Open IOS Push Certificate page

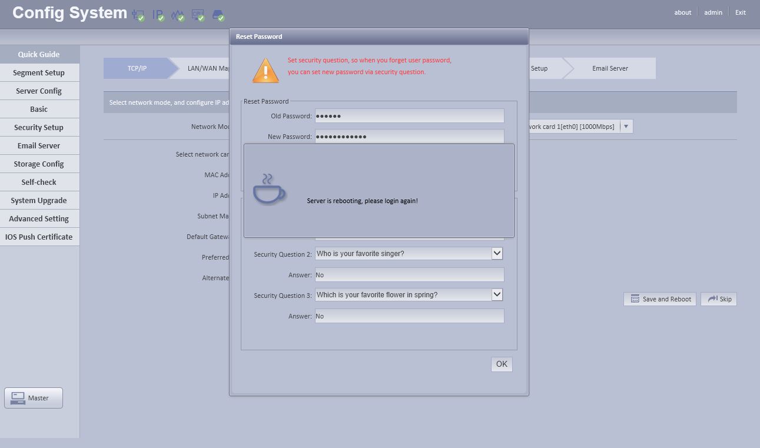click(39, 237)
